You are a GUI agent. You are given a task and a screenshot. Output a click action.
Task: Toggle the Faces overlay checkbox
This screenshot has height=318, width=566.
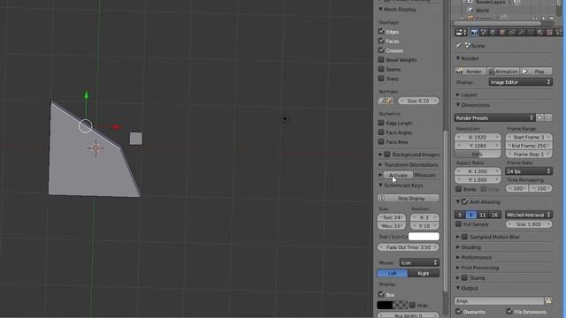click(381, 41)
